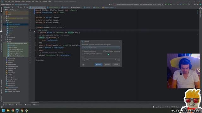The image size is (202, 113).
Task: Select package-lock.json in project tree
Action: point(12,79)
